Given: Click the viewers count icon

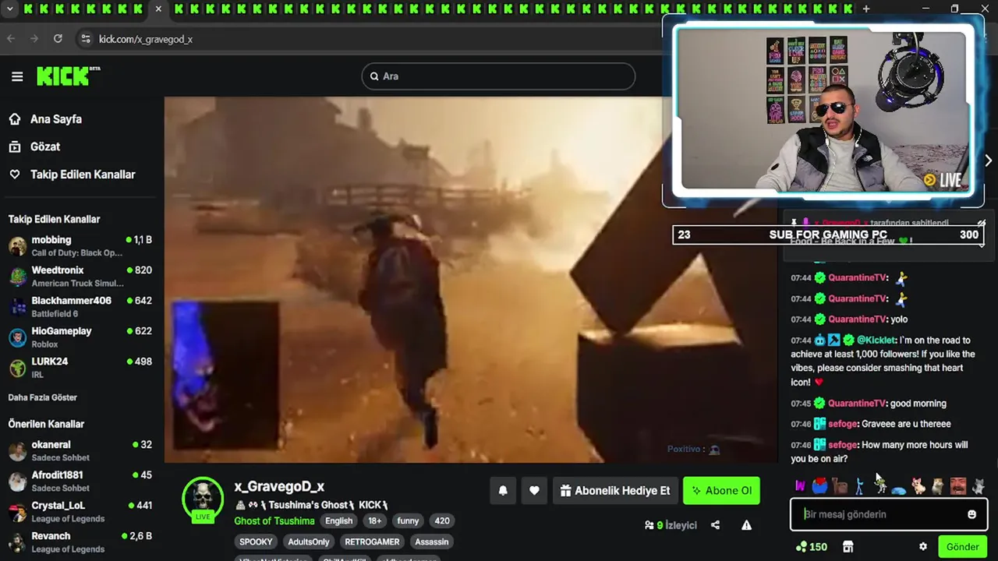Looking at the screenshot, I should 649,525.
